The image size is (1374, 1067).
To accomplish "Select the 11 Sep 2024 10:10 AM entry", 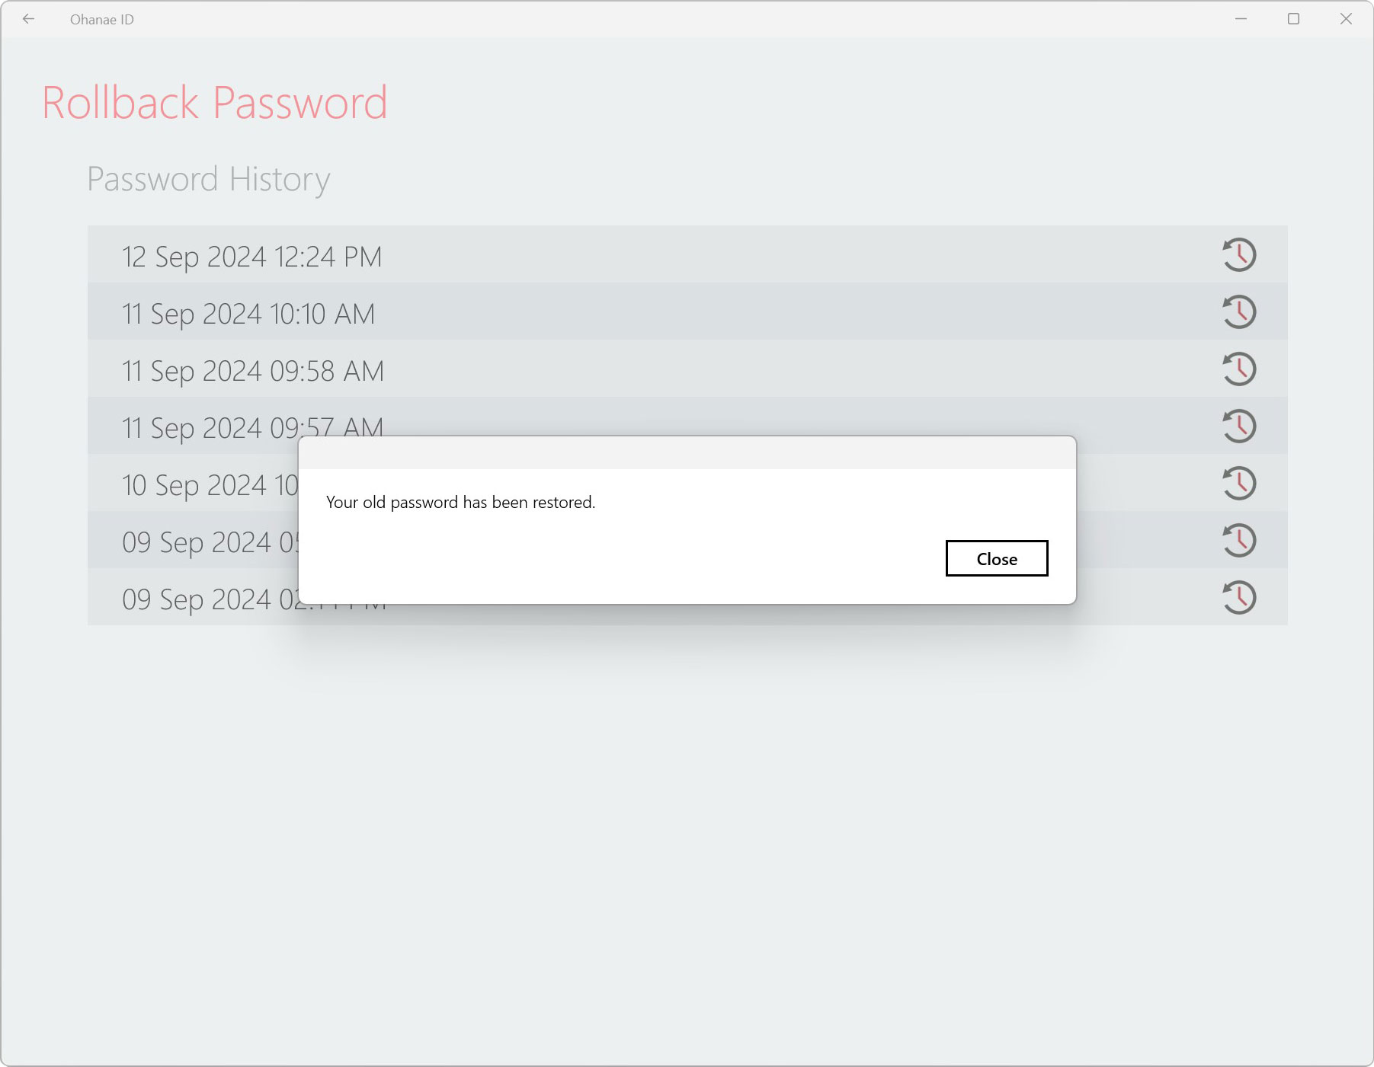I will point(687,311).
